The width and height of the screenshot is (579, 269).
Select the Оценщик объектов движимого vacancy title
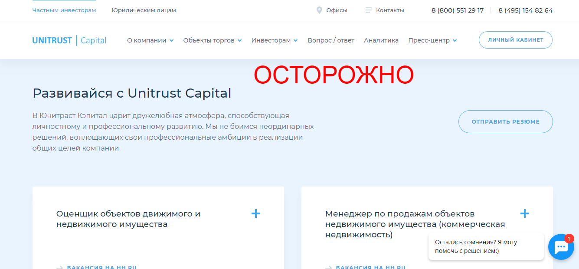(x=128, y=219)
